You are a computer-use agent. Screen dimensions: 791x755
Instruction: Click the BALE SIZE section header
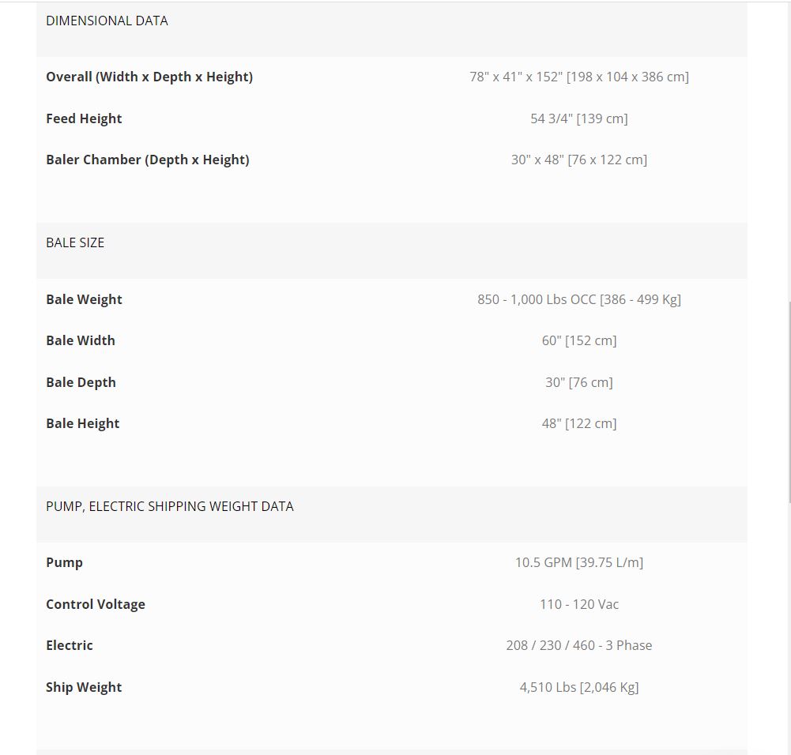coord(75,242)
